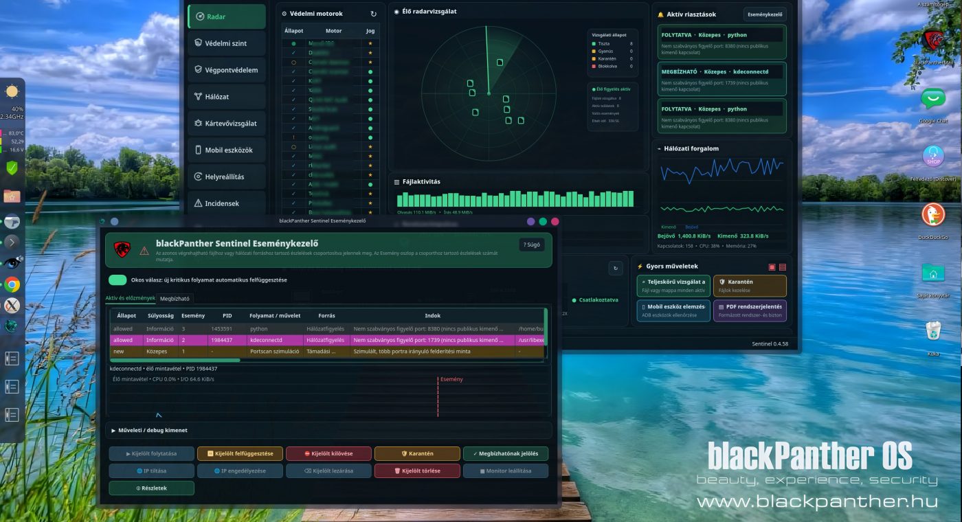Open the starred folder in dock
This screenshot has width=962, height=522.
pos(12,196)
